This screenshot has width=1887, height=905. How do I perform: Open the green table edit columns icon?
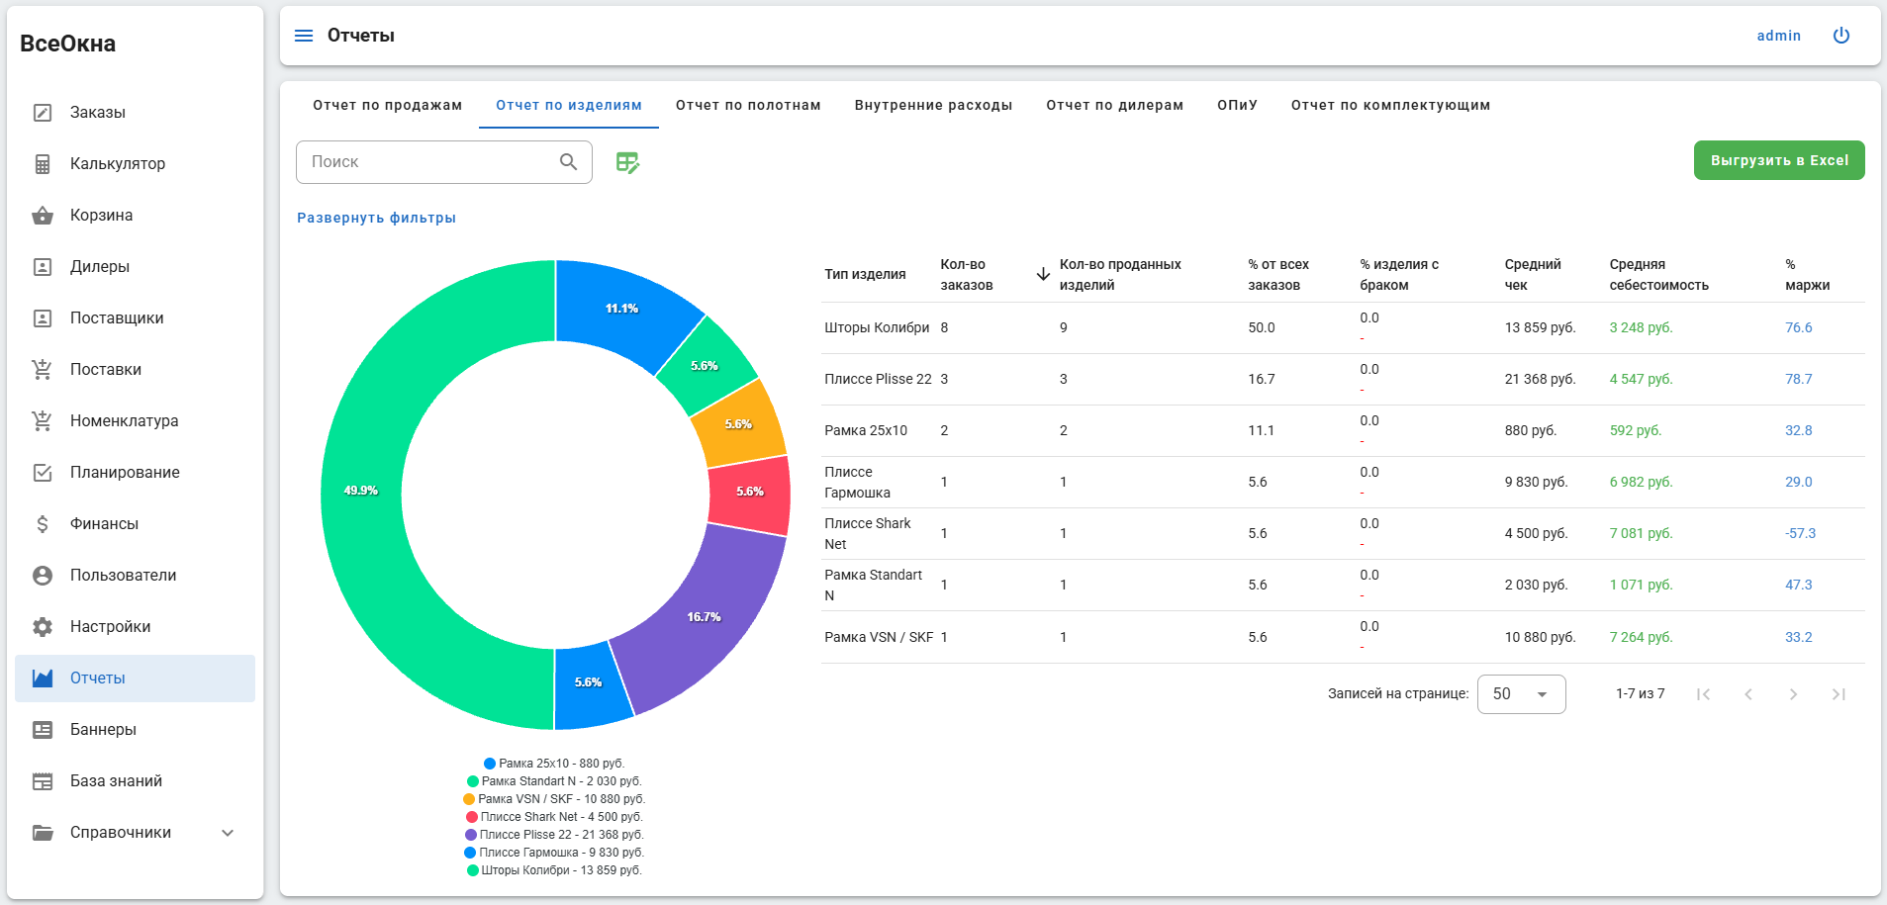(x=627, y=162)
